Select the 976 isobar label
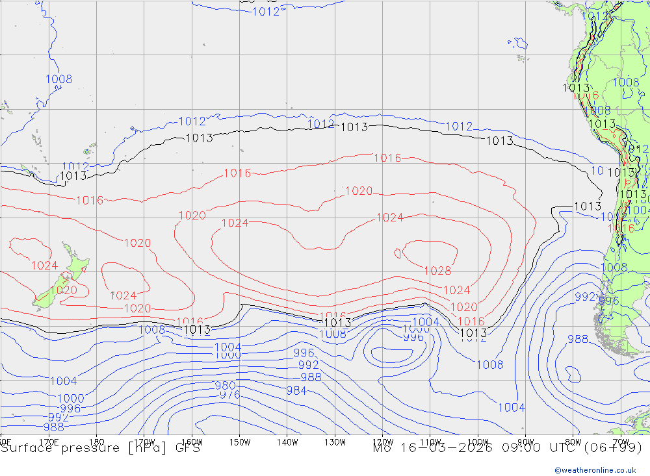Screen dimensions: 650x476 [x=229, y=395]
